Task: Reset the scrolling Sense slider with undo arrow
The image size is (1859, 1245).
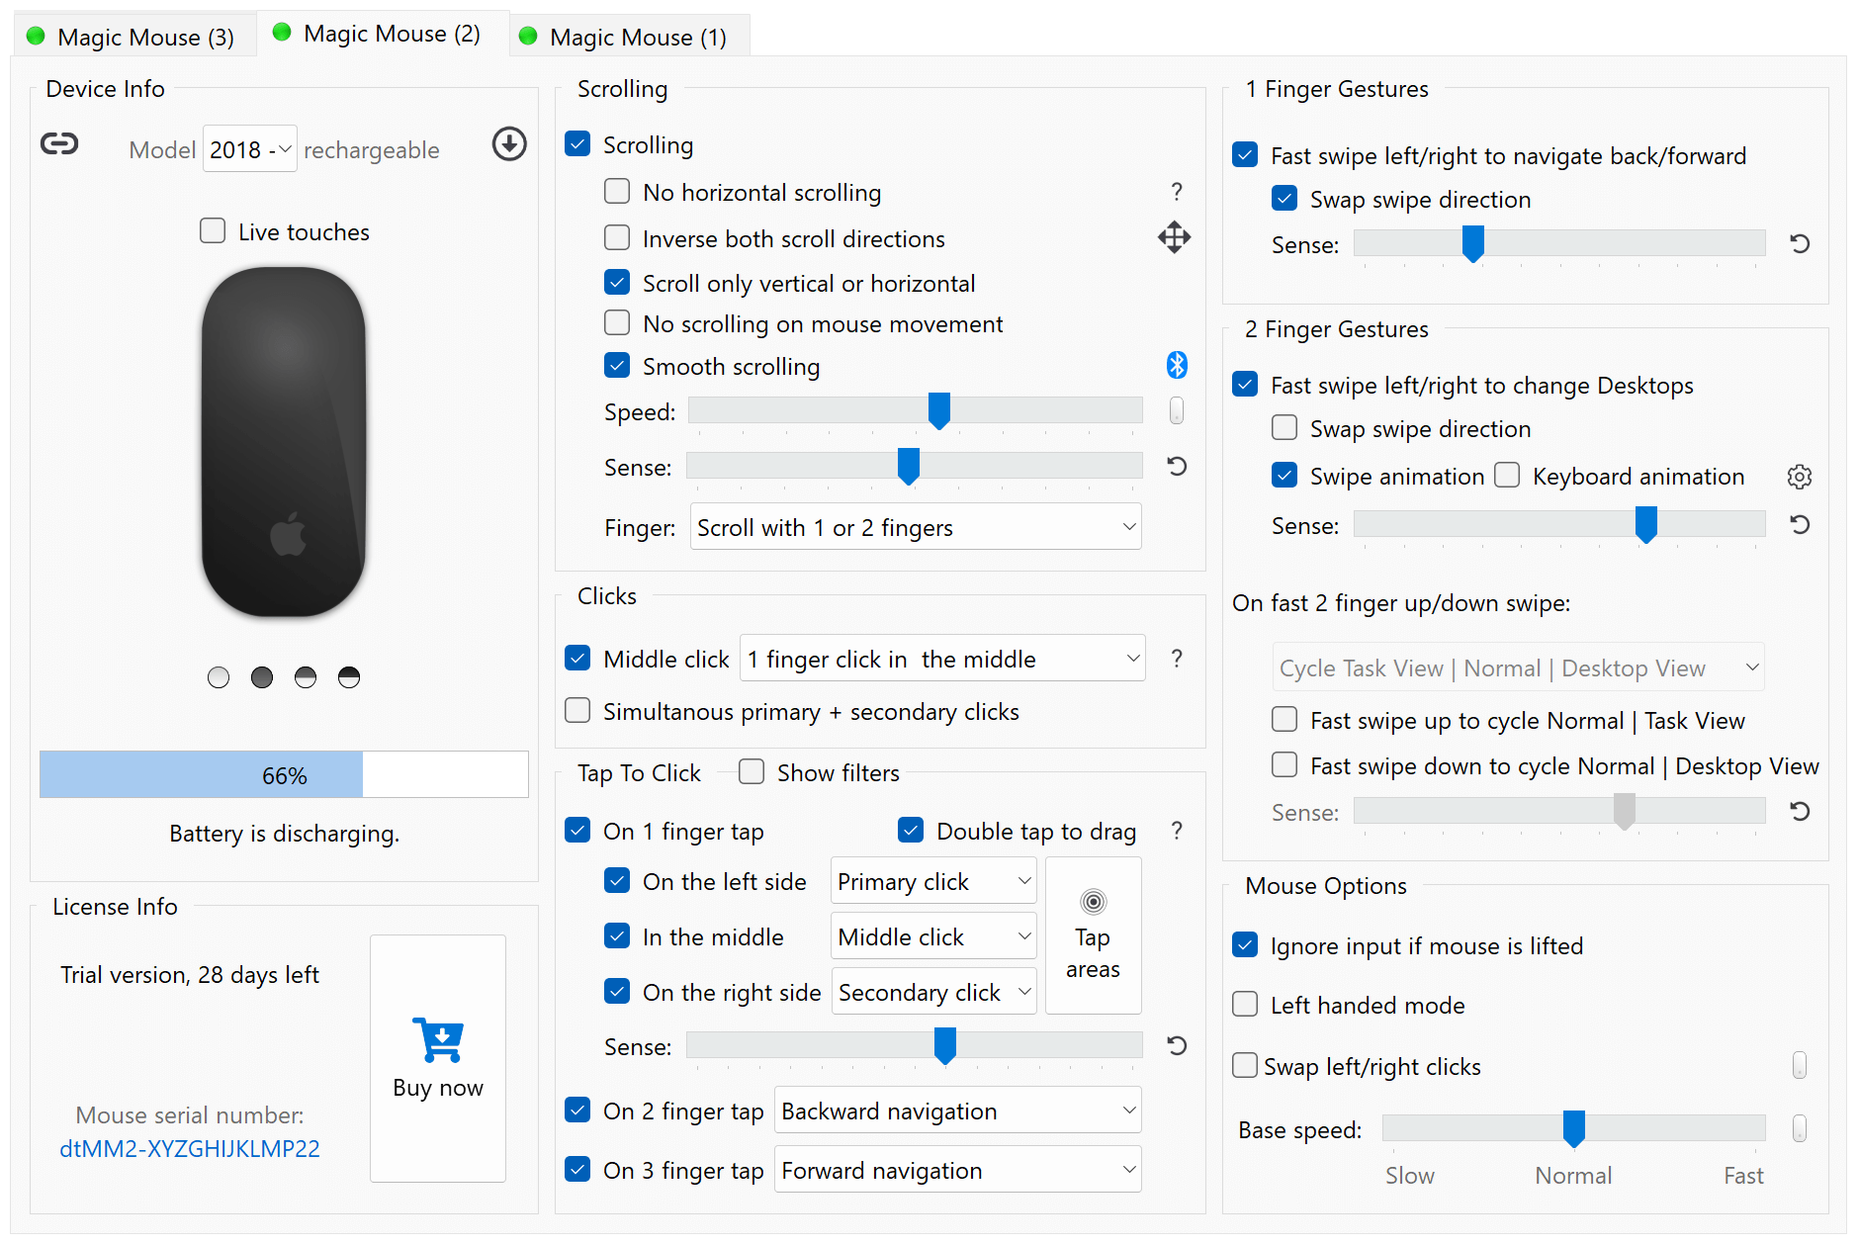Action: pos(1176,466)
